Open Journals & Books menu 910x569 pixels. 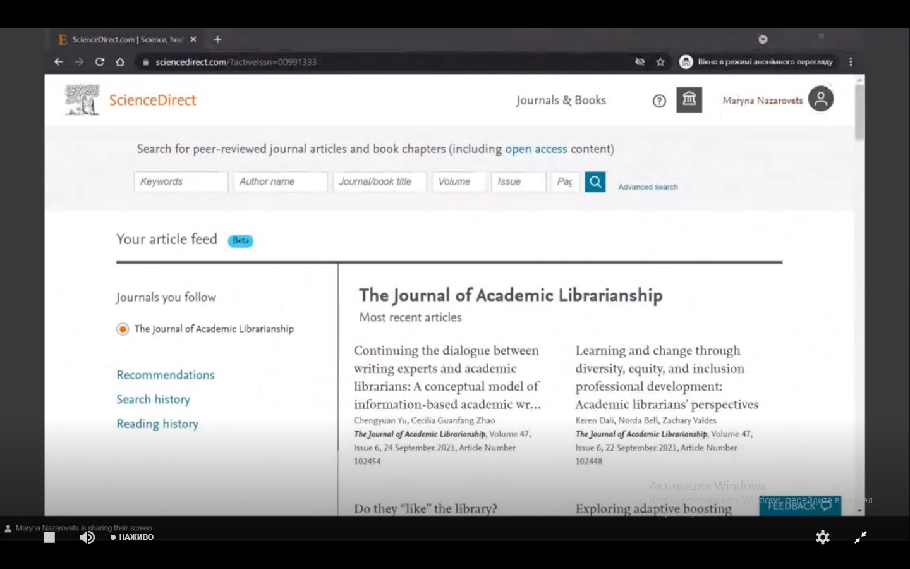[x=561, y=100]
